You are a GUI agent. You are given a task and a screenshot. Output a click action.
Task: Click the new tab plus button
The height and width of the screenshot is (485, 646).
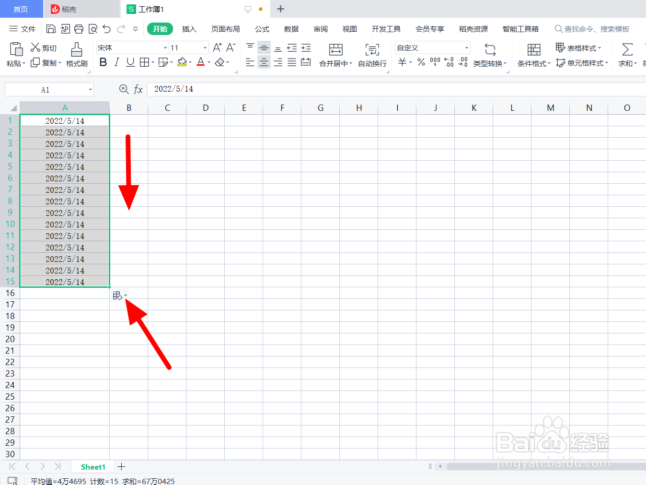pos(281,9)
